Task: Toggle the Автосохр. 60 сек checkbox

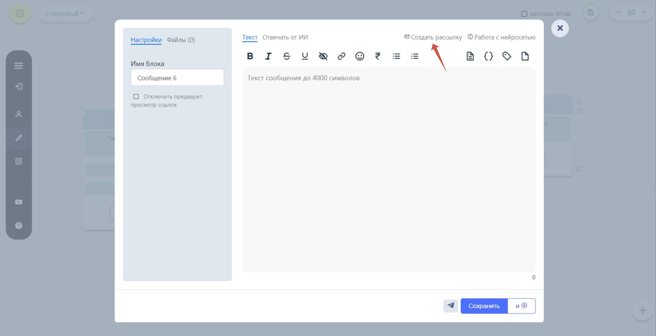Action: (524, 14)
